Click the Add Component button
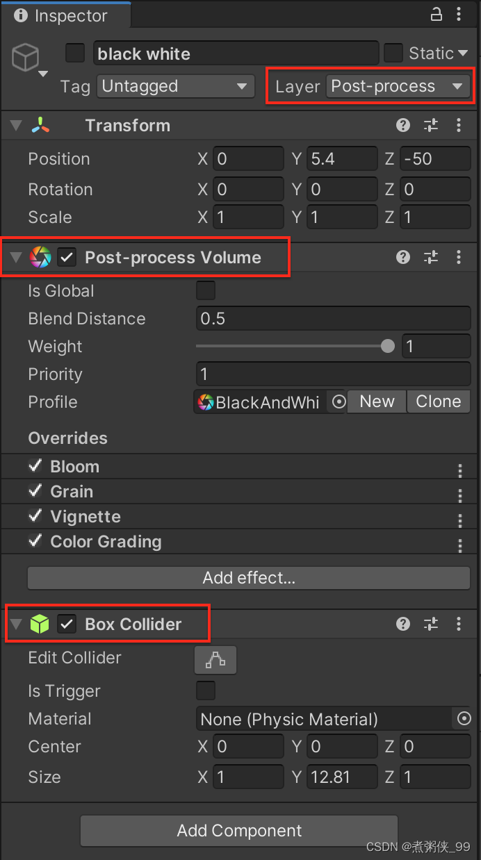 click(x=239, y=831)
